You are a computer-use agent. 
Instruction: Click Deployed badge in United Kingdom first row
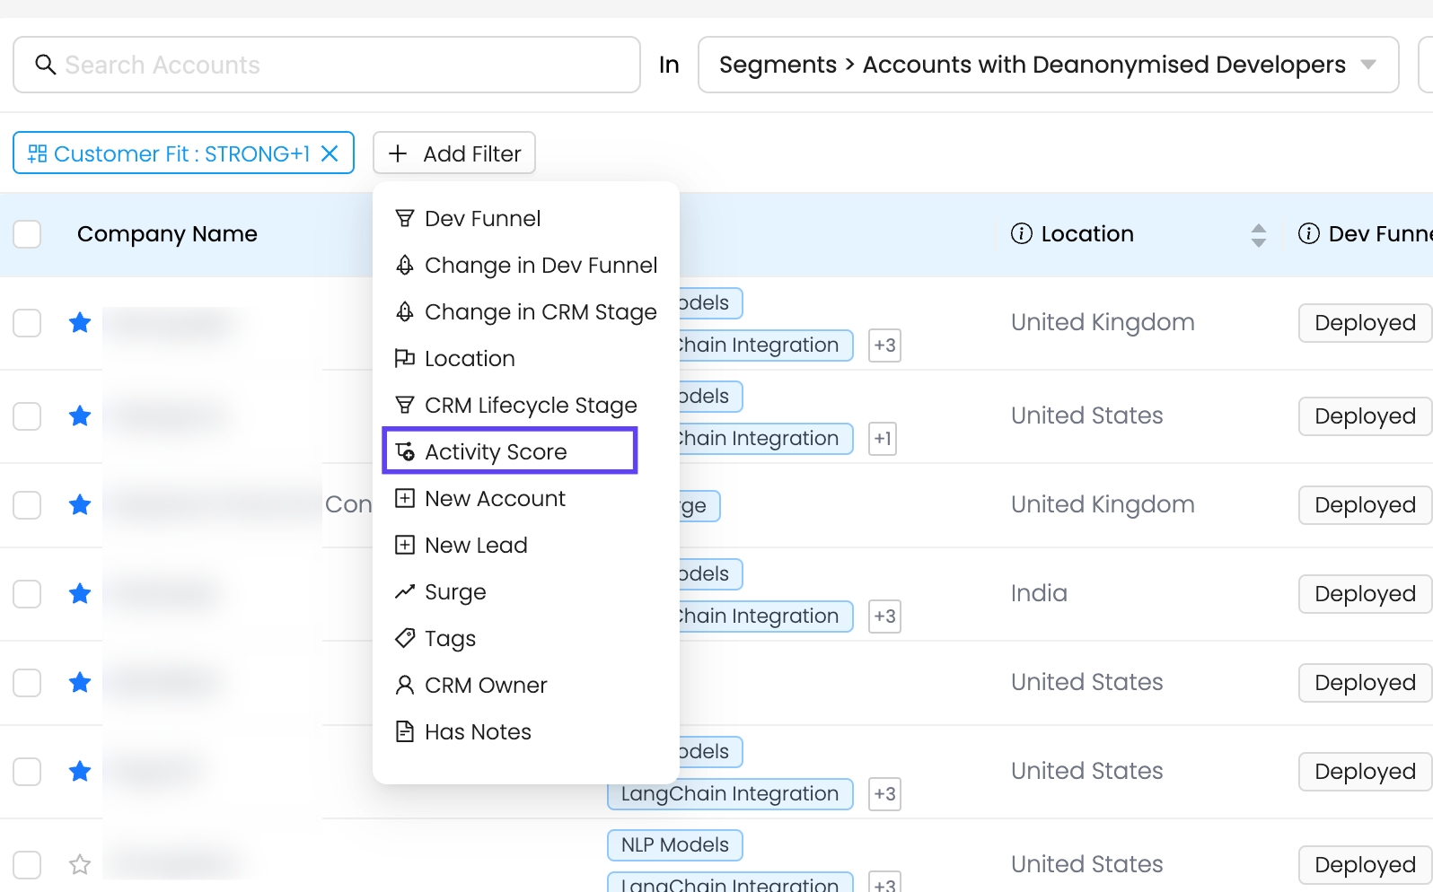(1364, 323)
